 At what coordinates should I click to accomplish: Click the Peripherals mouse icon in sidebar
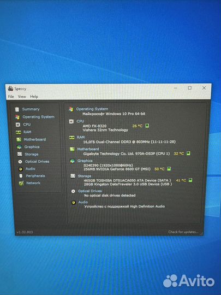point(21,176)
